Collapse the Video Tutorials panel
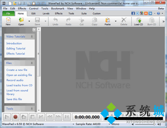 coord(32,37)
